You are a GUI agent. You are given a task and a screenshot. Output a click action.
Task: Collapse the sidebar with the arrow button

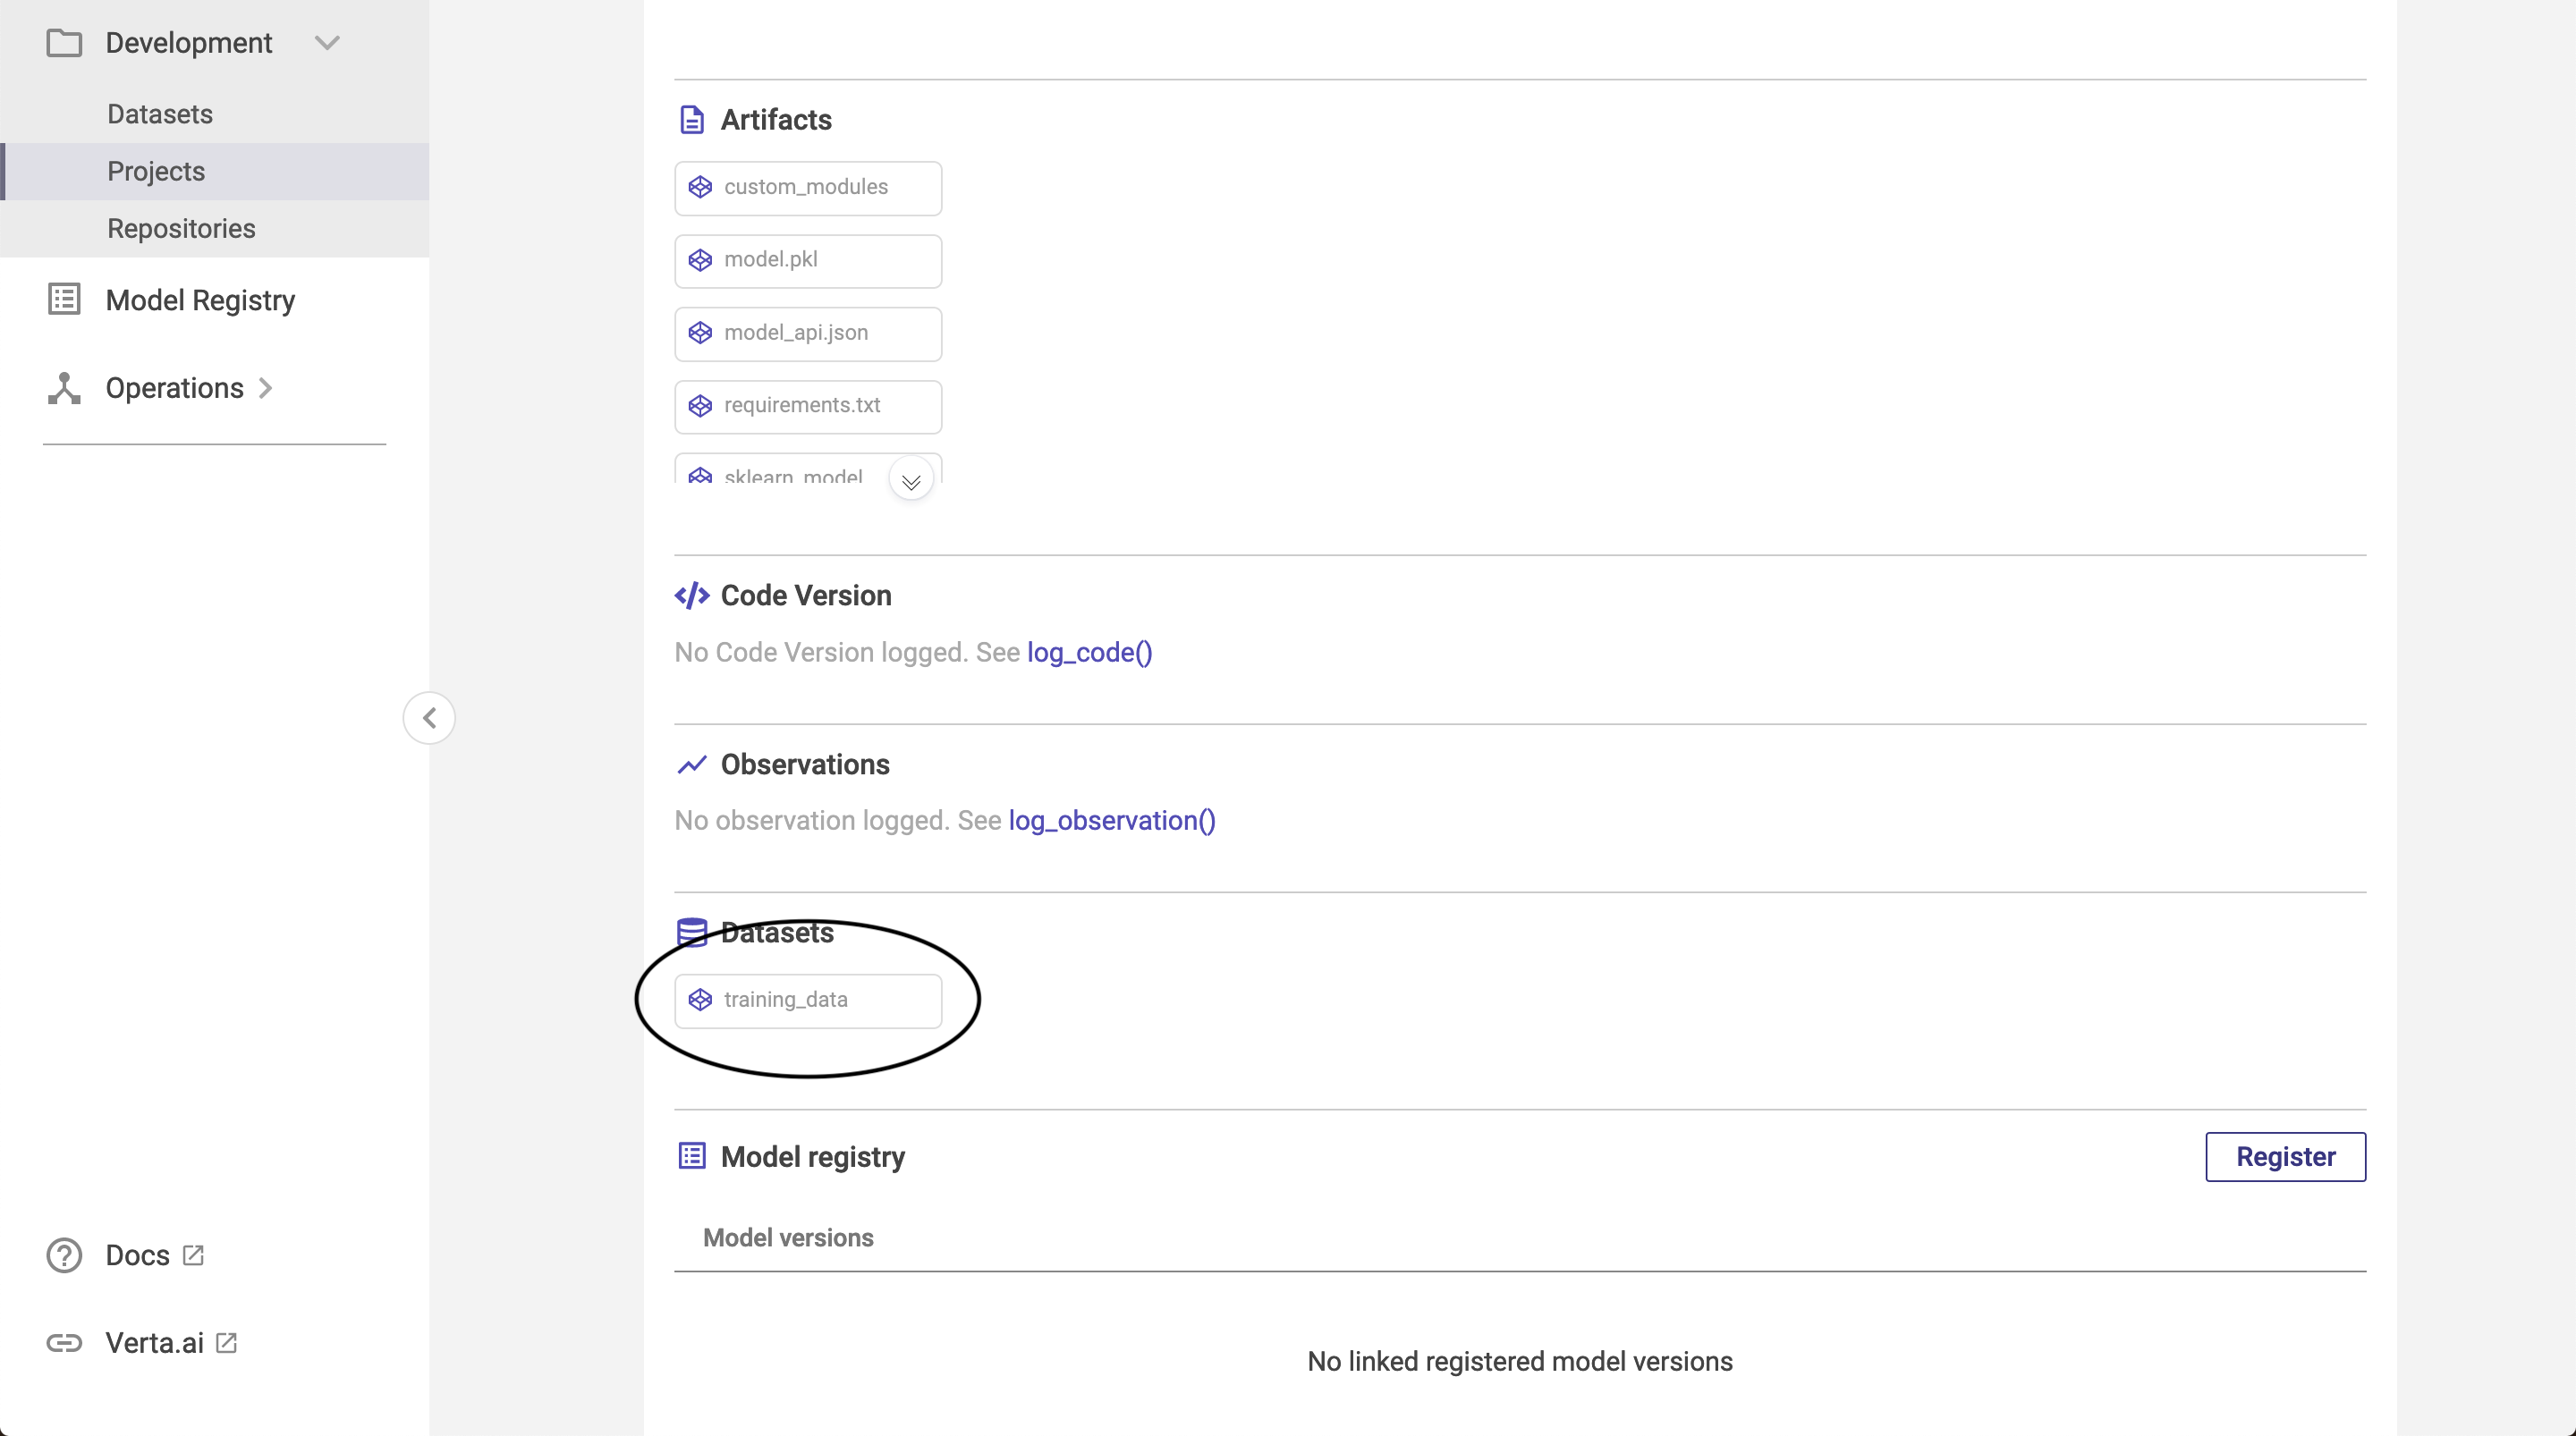coord(429,718)
